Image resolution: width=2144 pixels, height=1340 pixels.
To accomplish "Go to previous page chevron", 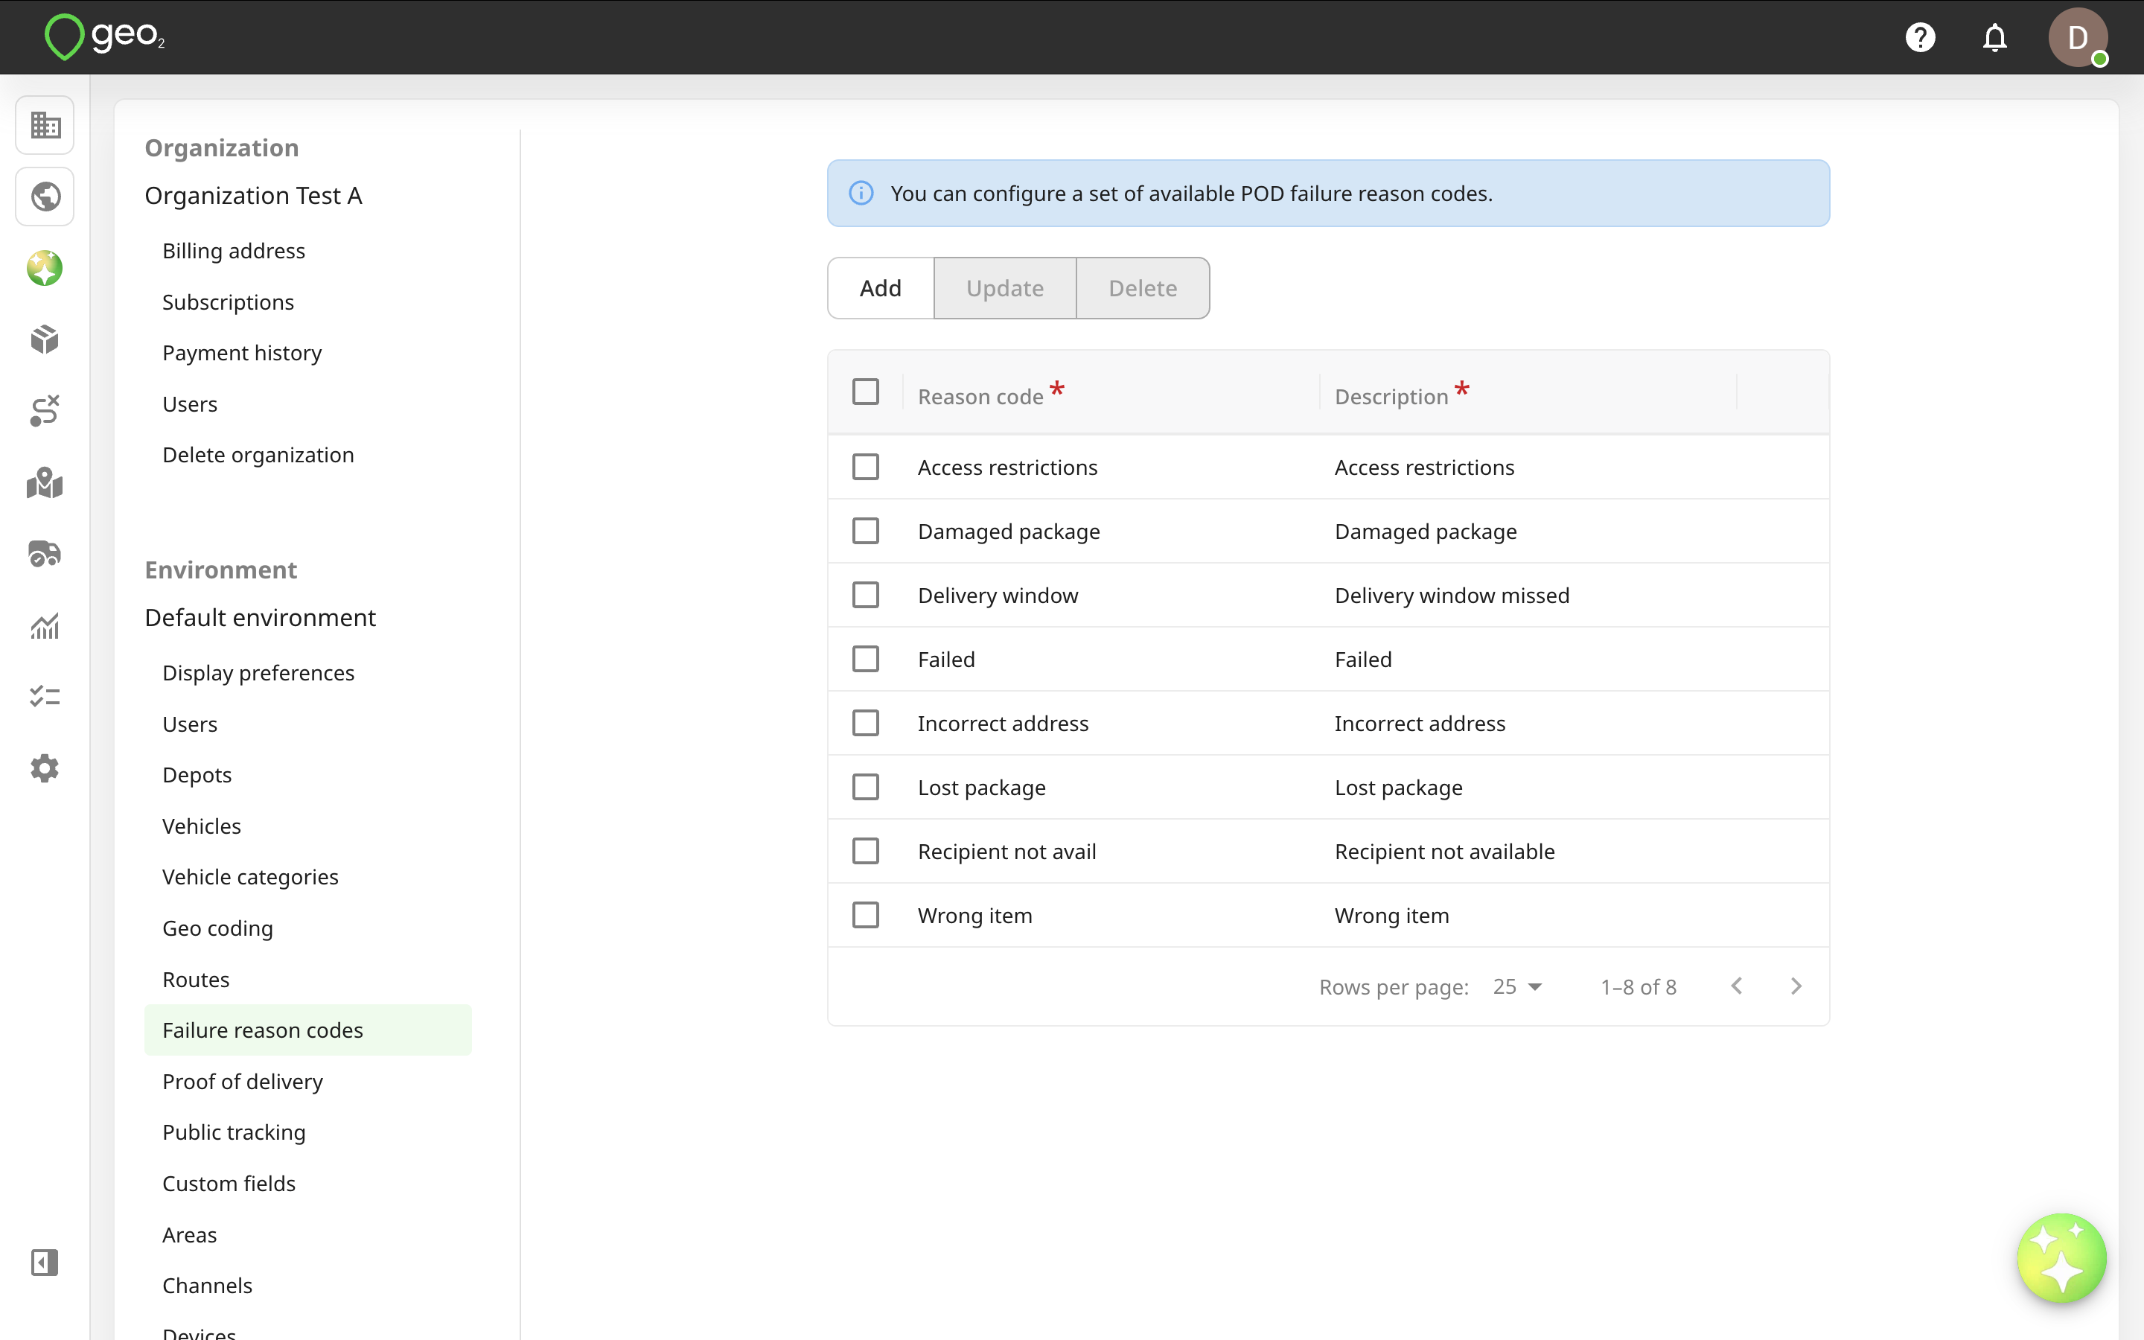I will click(x=1737, y=986).
